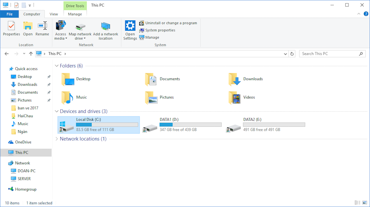The width and height of the screenshot is (370, 207).
Task: Open Help with the question mark
Action: click(x=366, y=14)
